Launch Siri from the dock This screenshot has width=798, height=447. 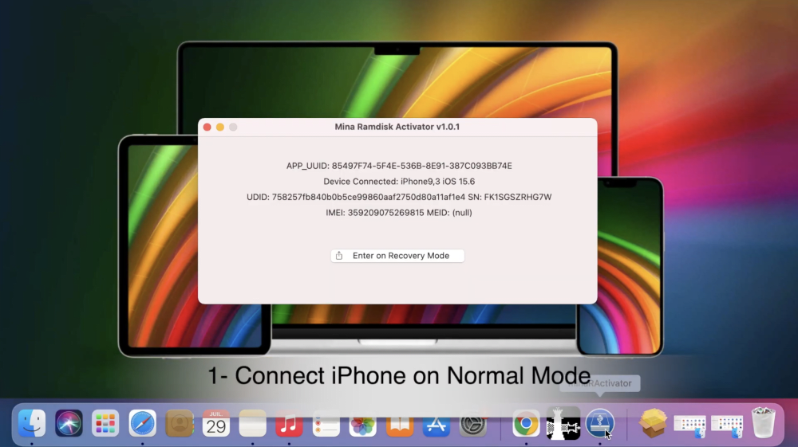pyautogui.click(x=69, y=423)
